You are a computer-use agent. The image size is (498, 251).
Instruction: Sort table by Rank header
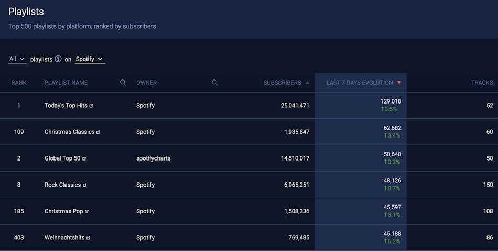click(x=19, y=83)
